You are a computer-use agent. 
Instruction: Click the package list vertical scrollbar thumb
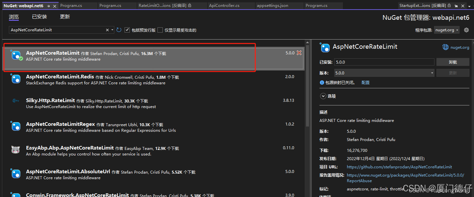click(x=308, y=86)
